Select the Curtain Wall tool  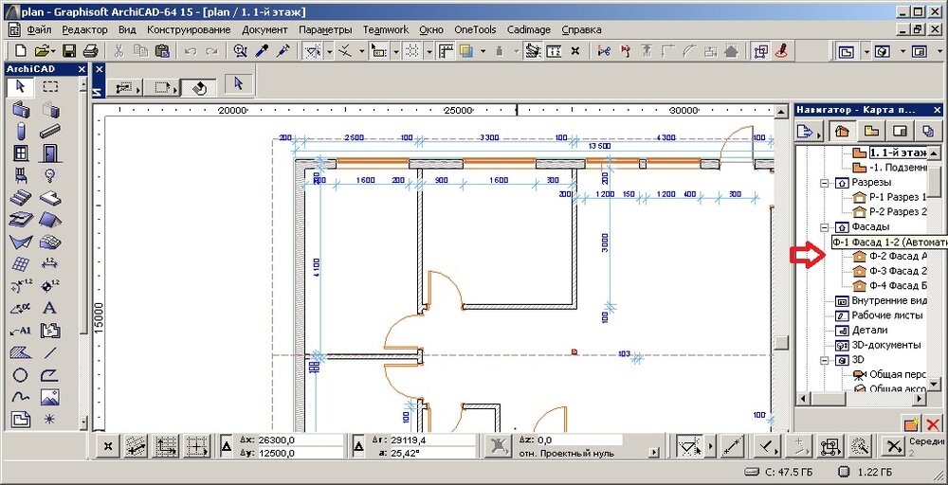[21, 264]
